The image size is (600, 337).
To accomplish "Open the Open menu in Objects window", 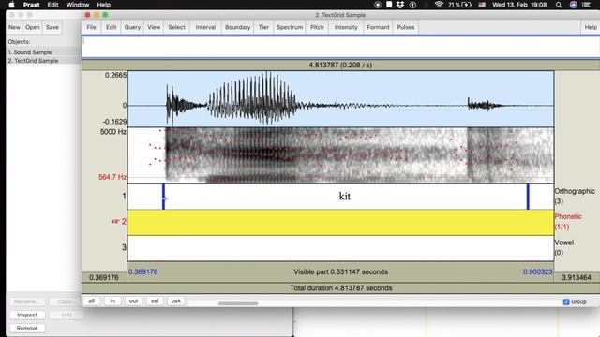I will coord(33,27).
